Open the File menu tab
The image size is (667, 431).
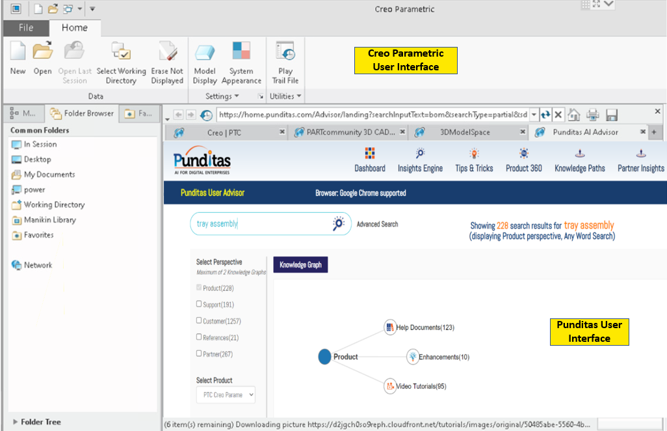click(x=26, y=28)
